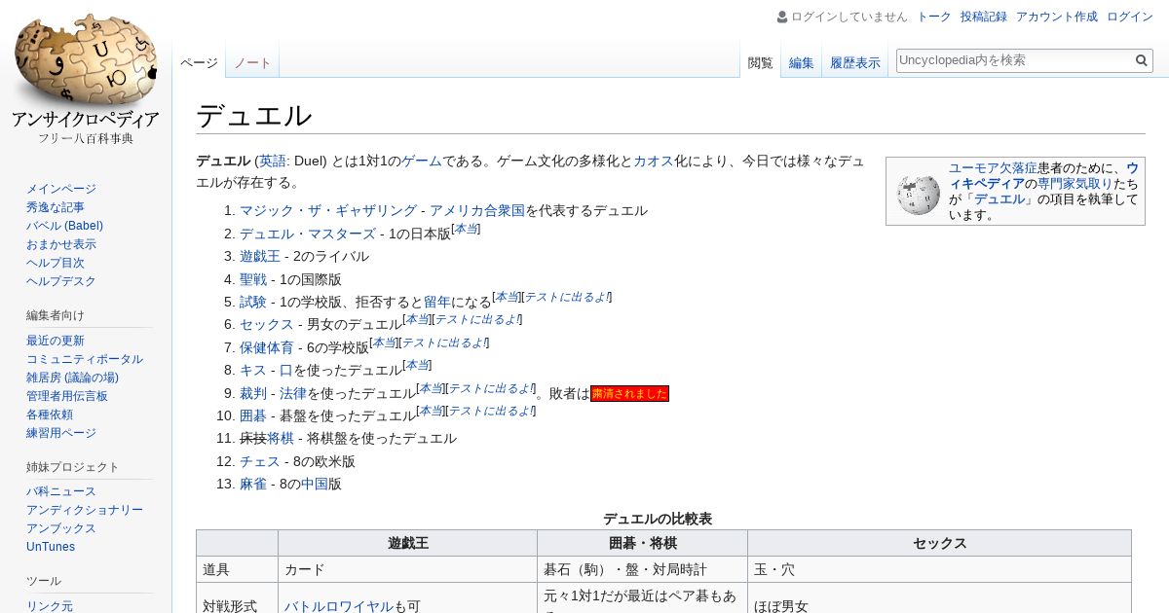Open 管理者用伝言板 sidebar link

pos(67,396)
